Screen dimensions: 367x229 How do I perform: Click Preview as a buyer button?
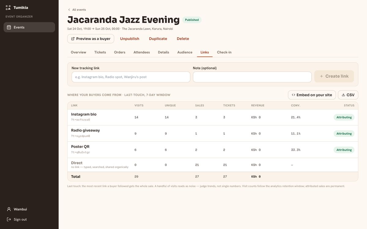click(x=91, y=39)
